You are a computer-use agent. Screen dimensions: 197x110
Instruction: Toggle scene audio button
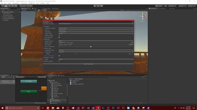click(x=42, y=10)
